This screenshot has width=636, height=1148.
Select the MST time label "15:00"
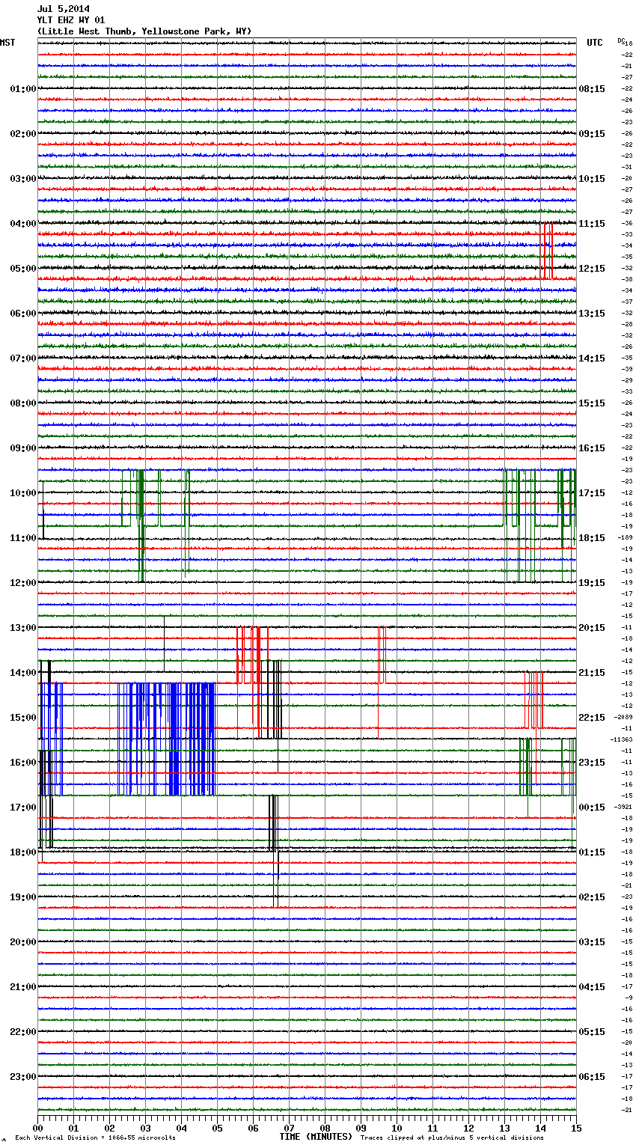pos(23,718)
